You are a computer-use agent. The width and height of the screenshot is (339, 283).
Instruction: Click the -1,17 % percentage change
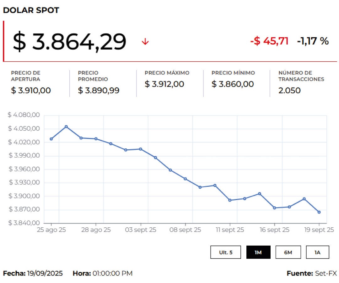313,41
